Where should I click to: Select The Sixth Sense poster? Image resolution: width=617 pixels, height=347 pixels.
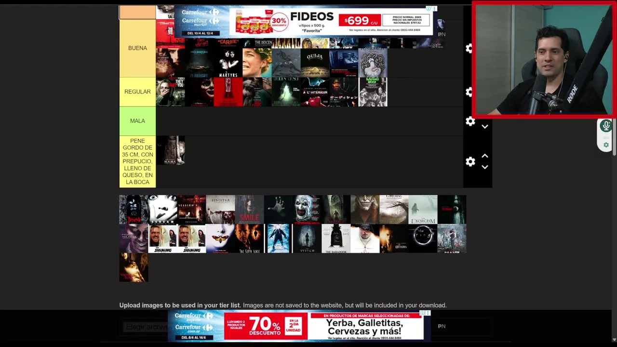(x=249, y=239)
